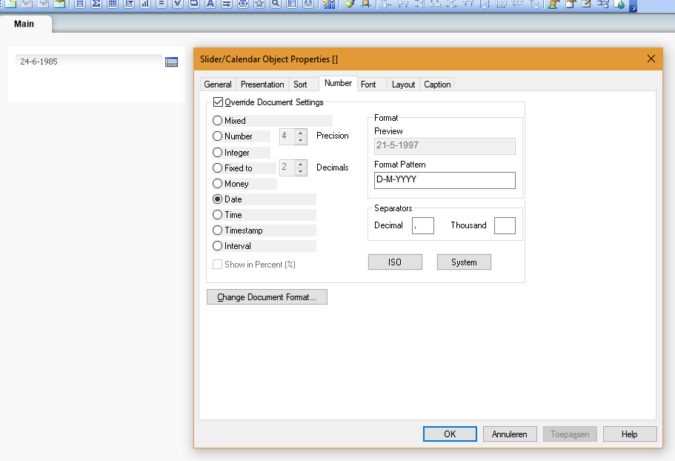Create a Line/Arrow object from toolbar
The width and height of the screenshot is (675, 461).
pos(227,4)
